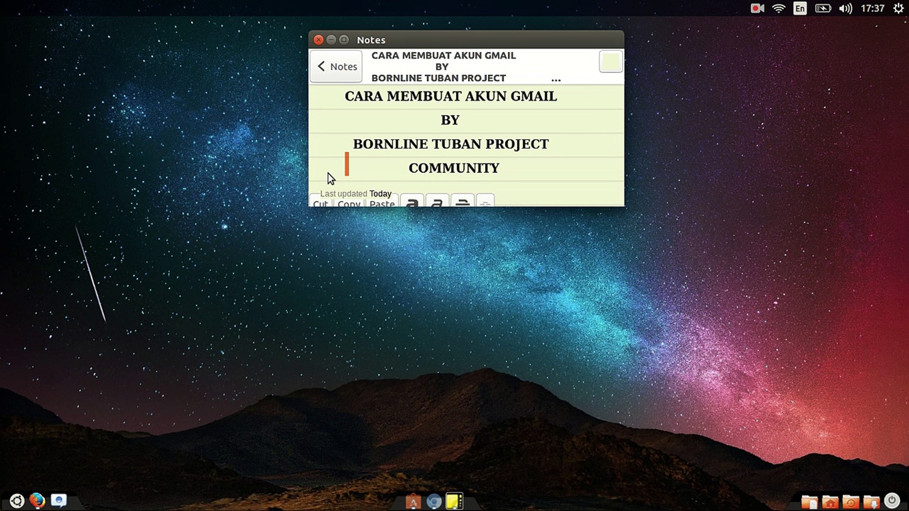Open the volume indicator in the top panel
Image resolution: width=909 pixels, height=511 pixels.
click(x=847, y=8)
